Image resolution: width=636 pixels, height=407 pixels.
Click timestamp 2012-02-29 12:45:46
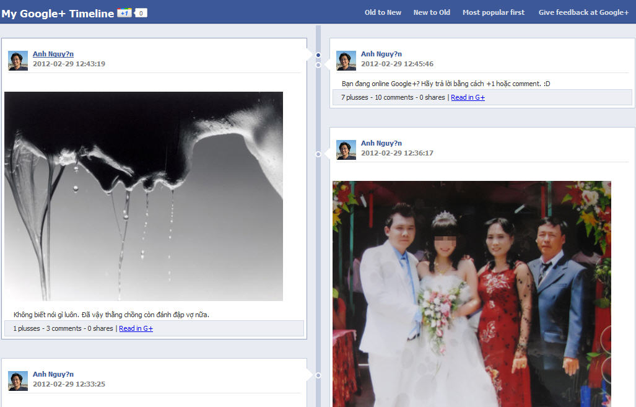pos(397,64)
